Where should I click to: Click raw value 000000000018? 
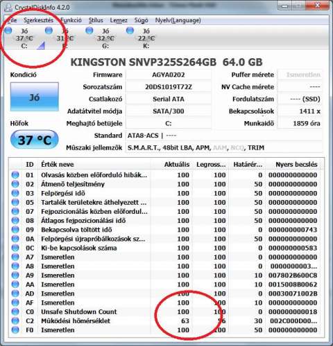pyautogui.click(x=293, y=312)
